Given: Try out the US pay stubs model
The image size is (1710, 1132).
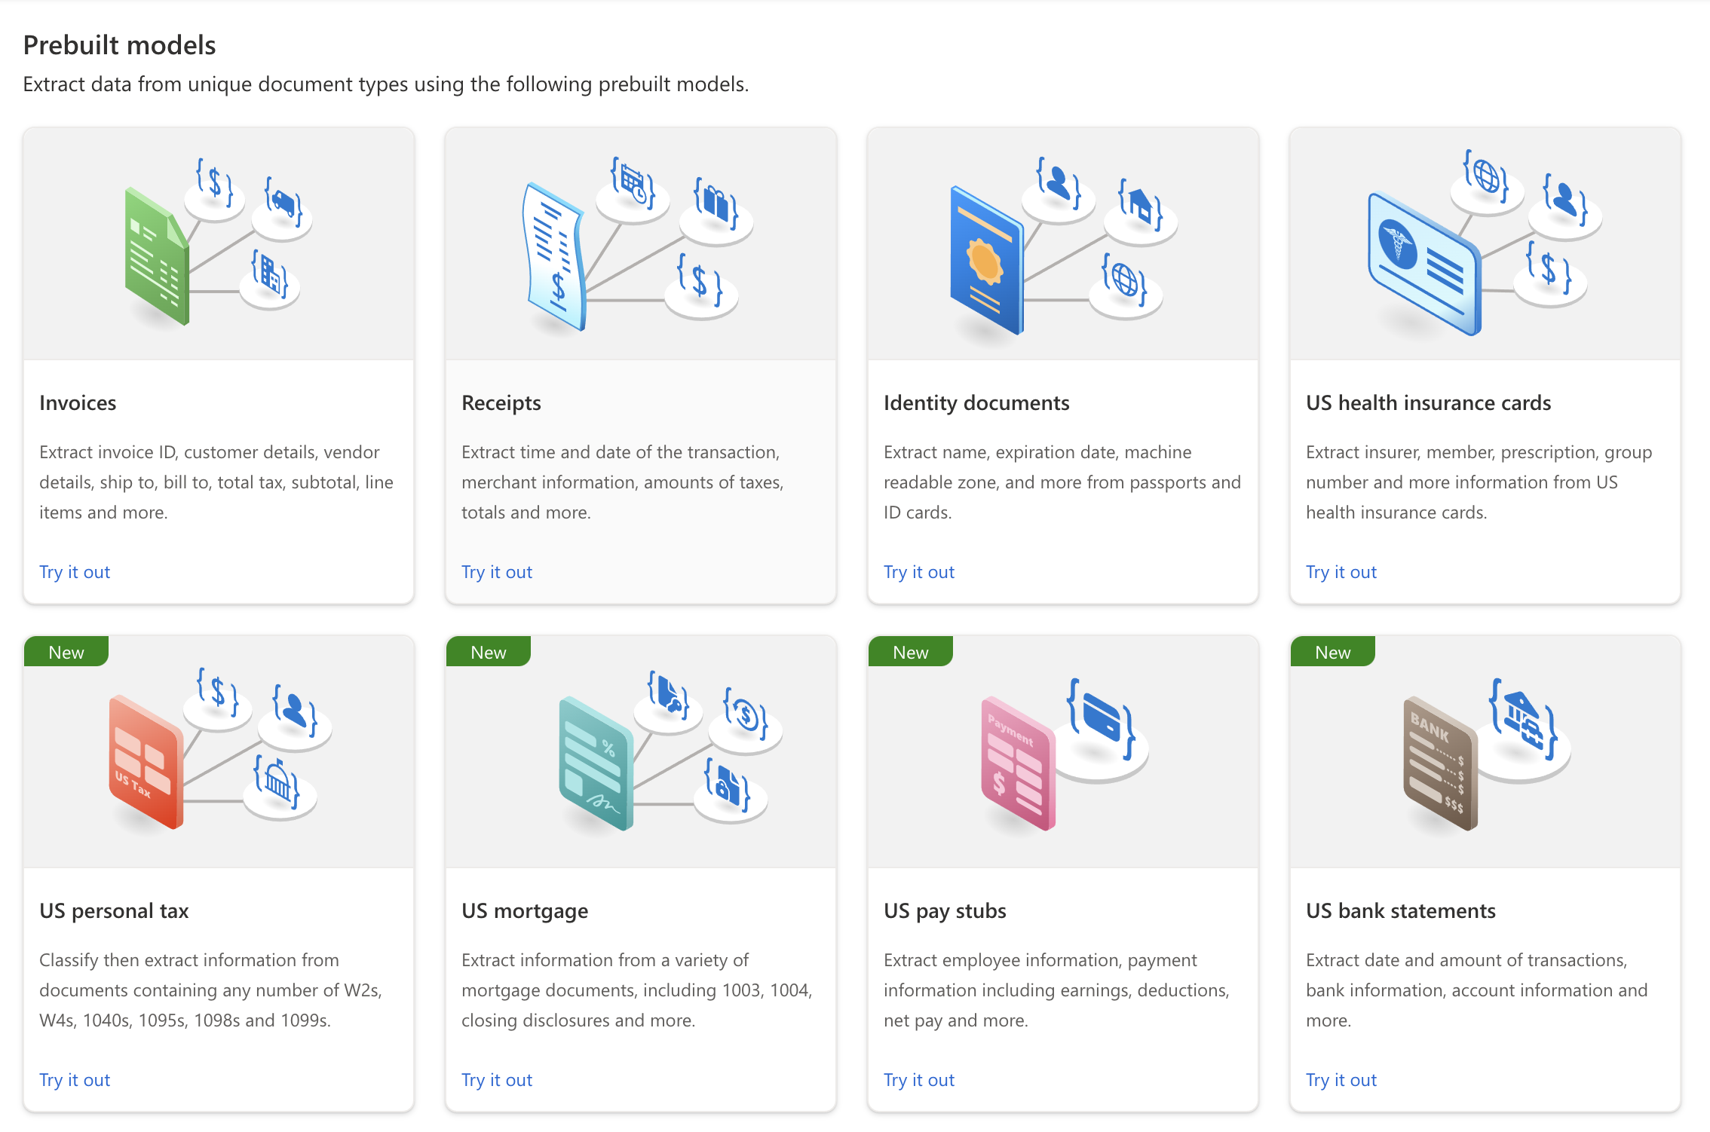Looking at the screenshot, I should click(x=919, y=1080).
